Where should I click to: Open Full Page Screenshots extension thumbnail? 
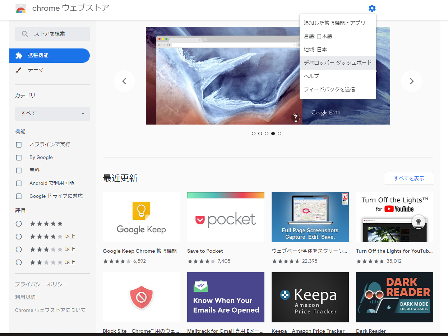tap(310, 217)
